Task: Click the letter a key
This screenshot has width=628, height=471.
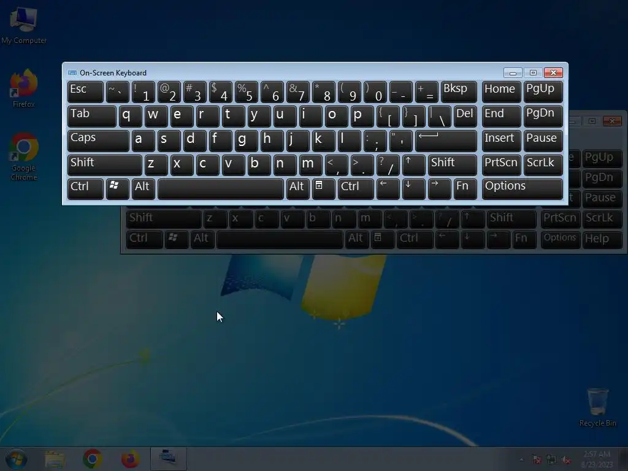Action: 143,140
